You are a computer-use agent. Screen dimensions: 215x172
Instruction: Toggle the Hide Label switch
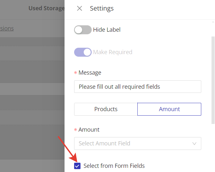83,30
